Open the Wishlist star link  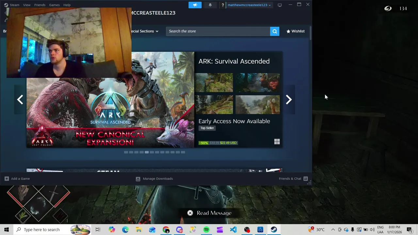coord(296,31)
